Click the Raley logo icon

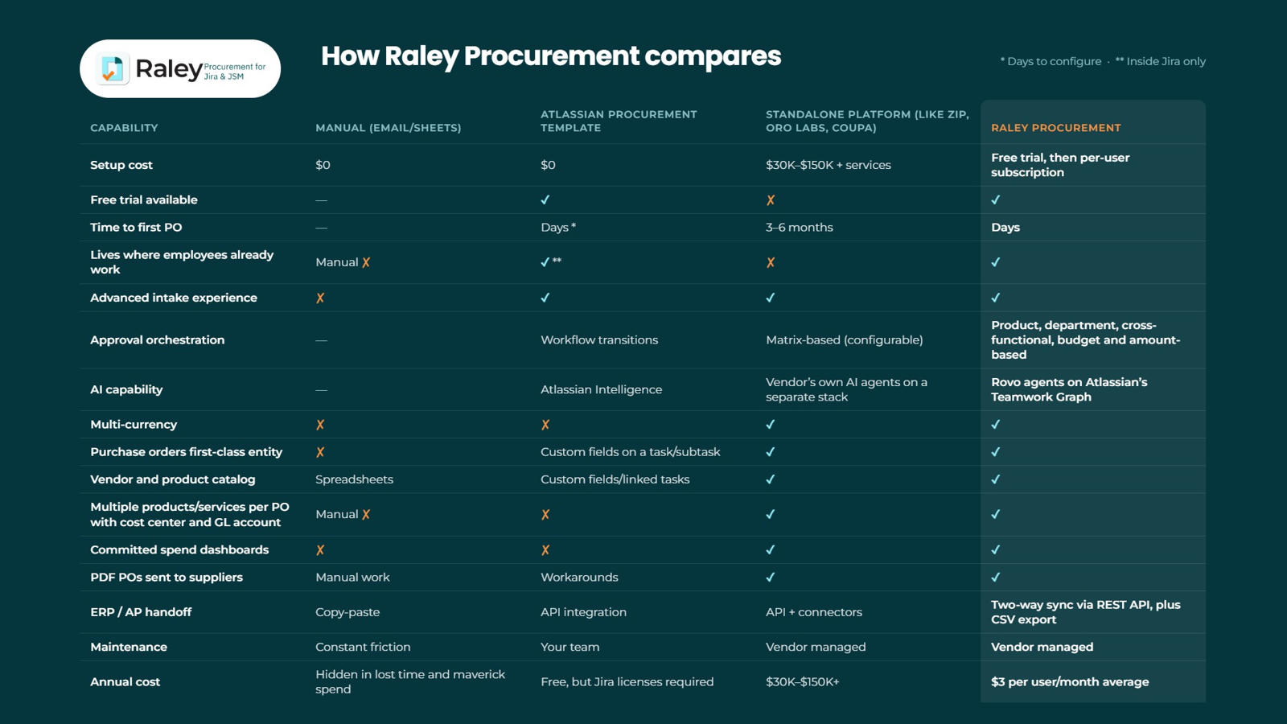pos(113,69)
